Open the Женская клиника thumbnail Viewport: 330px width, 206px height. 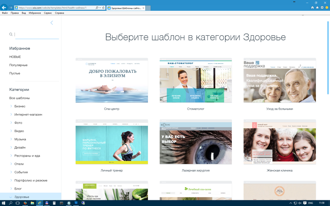pyautogui.click(x=280, y=142)
